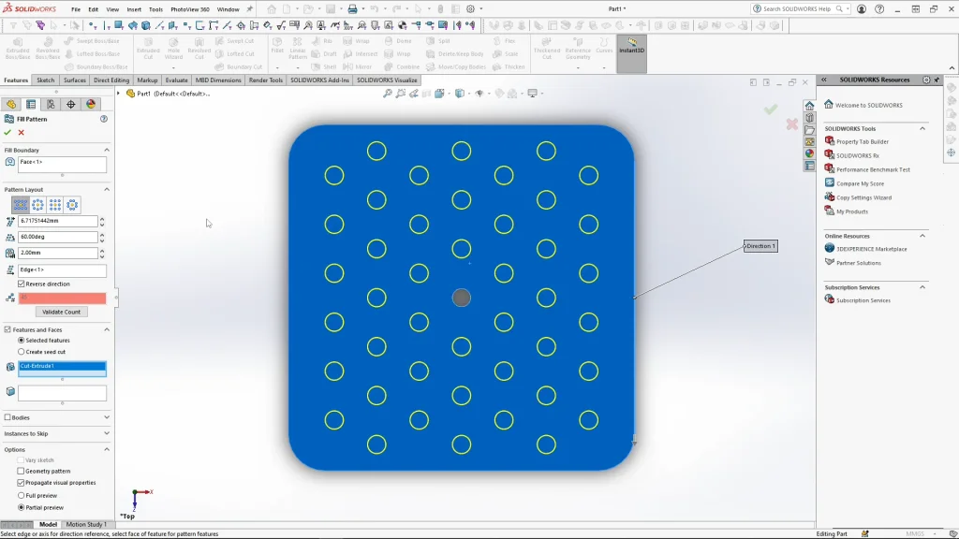Select the Create seed cut radio button
The height and width of the screenshot is (539, 959).
point(22,352)
